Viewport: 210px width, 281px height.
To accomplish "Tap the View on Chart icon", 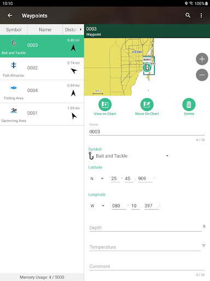I will pos(105,104).
